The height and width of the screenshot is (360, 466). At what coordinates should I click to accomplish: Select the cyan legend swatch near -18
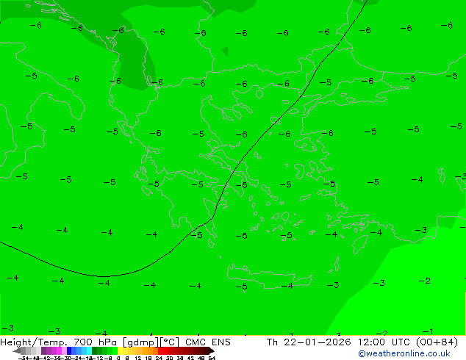[x=89, y=350]
